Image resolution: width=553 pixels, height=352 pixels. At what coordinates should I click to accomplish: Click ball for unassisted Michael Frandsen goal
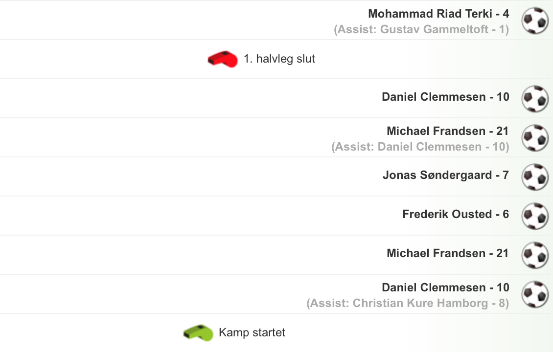(534, 255)
